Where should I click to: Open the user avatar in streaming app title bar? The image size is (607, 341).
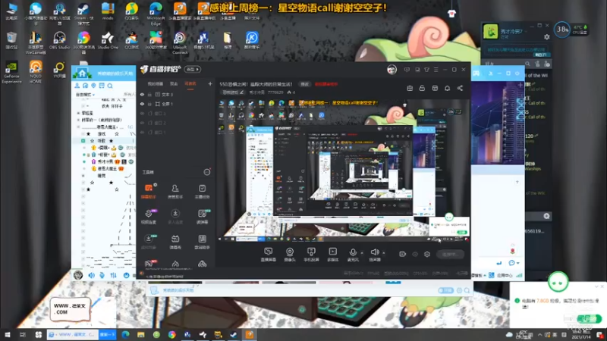(x=392, y=70)
